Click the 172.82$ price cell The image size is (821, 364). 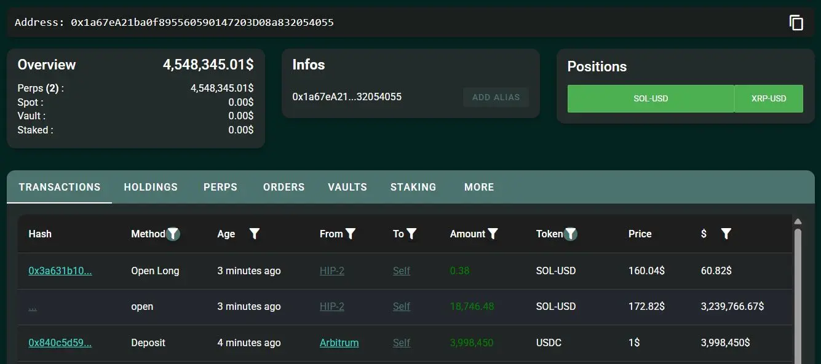point(646,306)
